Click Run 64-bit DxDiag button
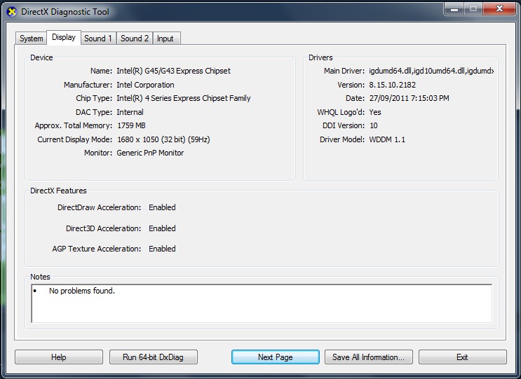Viewport: 521px width, 379px height. click(x=153, y=357)
